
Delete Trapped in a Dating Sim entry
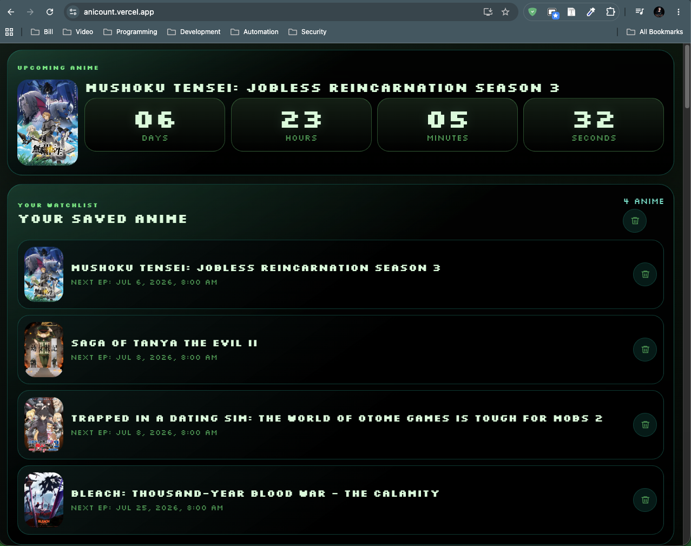pos(645,425)
